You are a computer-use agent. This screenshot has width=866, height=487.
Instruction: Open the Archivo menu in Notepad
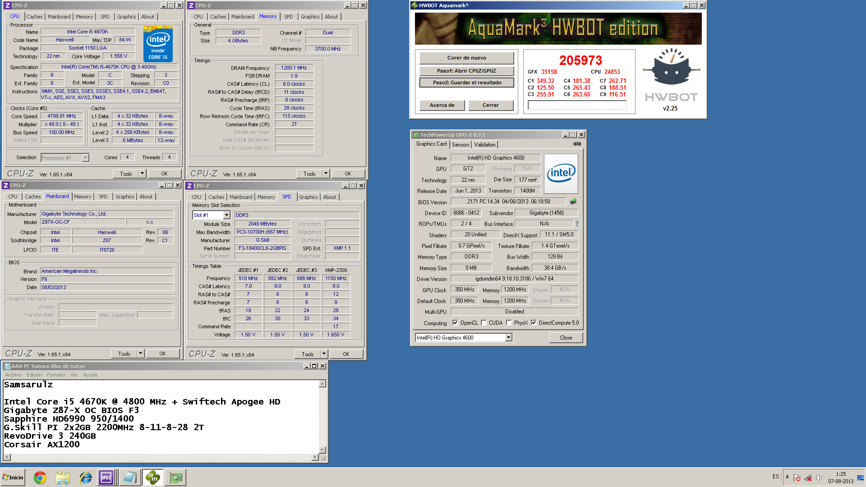[13, 375]
